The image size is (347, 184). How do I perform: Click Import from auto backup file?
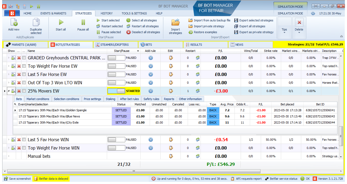(x=209, y=20)
